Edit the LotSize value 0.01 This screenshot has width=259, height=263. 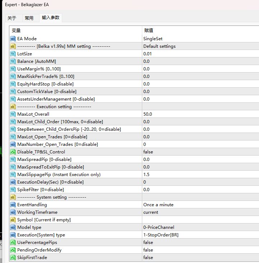(200, 54)
